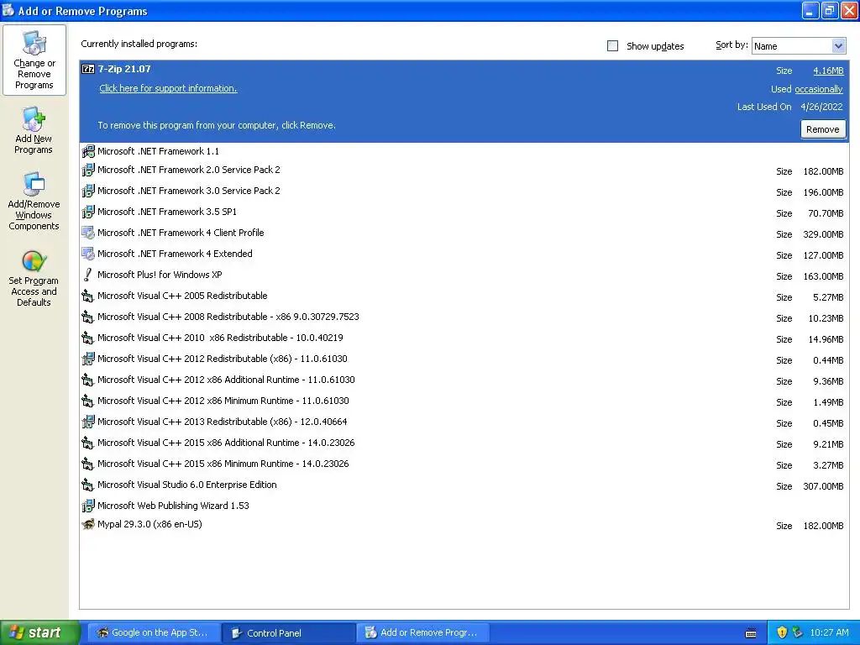Screen dimensions: 860x645
Task: Open 7-Zip support information link
Action: (x=168, y=88)
